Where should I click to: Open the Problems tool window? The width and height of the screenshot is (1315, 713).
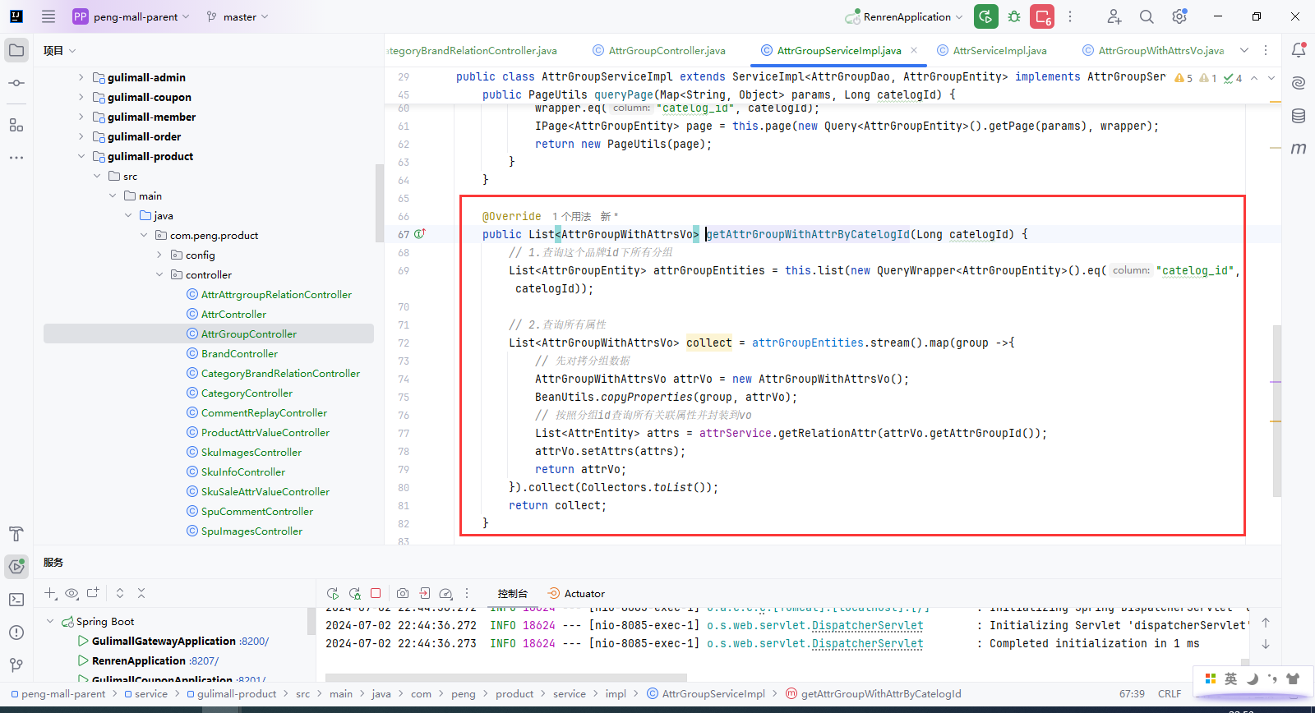16,632
